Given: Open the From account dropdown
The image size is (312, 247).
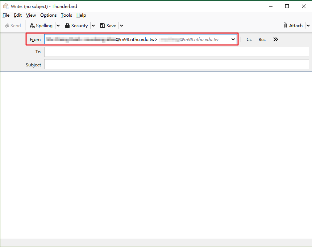Looking at the screenshot, I should click(233, 39).
